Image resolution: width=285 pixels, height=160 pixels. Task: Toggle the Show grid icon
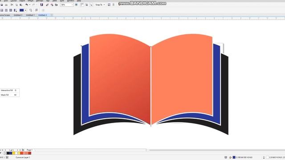[87, 5]
